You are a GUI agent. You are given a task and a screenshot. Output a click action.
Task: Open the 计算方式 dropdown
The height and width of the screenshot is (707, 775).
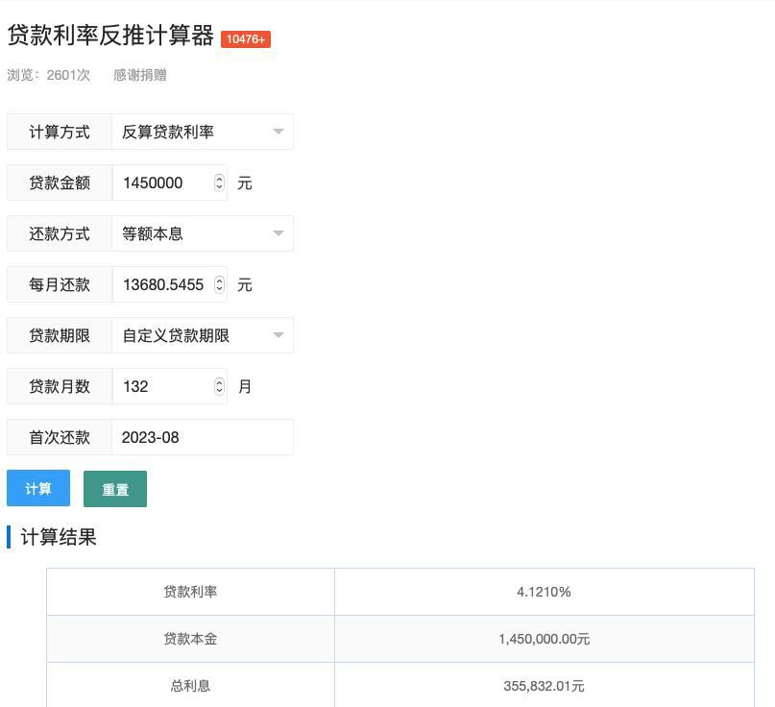click(x=203, y=132)
